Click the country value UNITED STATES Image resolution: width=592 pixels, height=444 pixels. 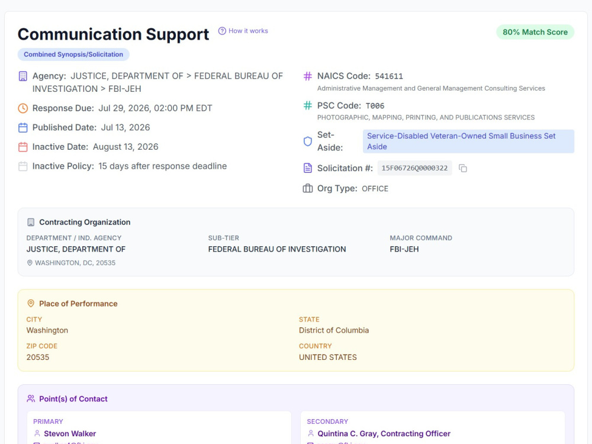pos(328,357)
